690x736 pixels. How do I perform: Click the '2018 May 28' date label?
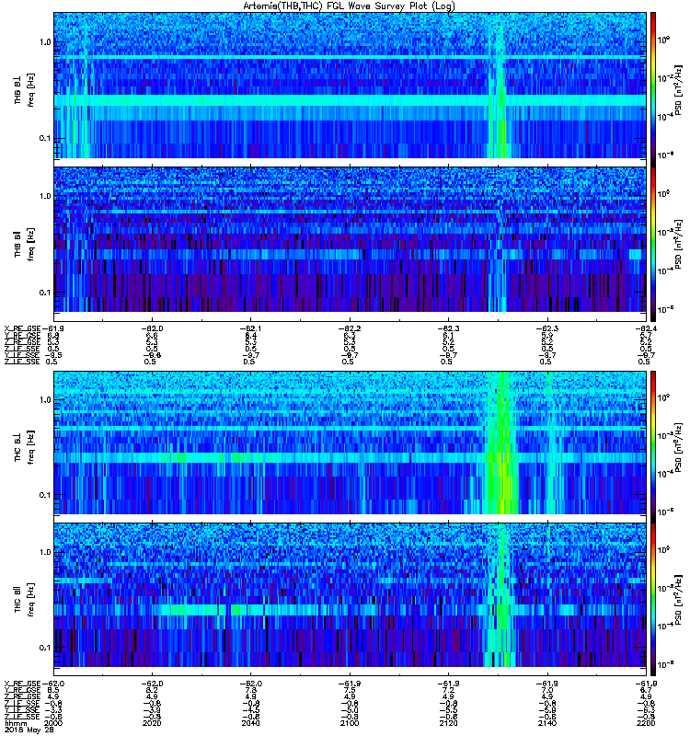point(29,730)
